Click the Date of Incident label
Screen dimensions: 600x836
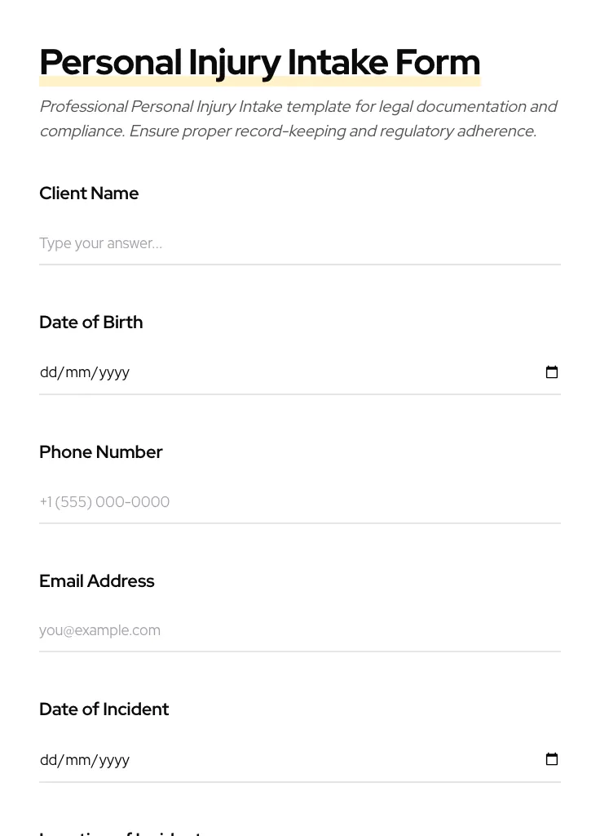(104, 709)
